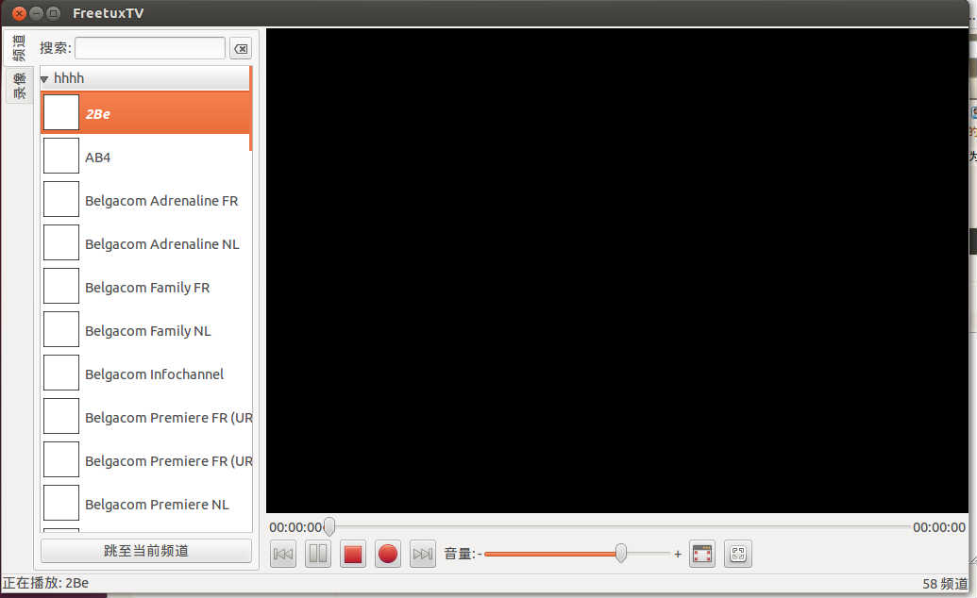Click 跳至当前频道 button
Screen dimensions: 977x598
(x=145, y=551)
